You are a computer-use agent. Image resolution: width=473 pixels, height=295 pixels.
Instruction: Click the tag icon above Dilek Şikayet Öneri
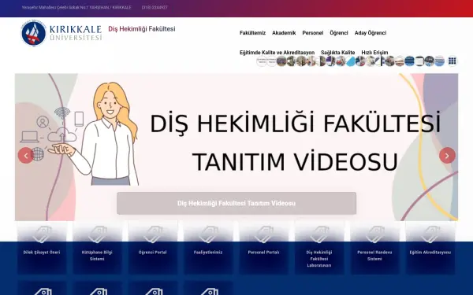(42, 234)
